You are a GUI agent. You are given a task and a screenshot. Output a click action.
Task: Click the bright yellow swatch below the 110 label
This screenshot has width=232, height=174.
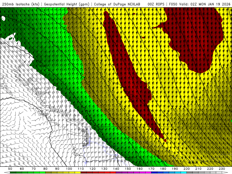tap(78, 173)
